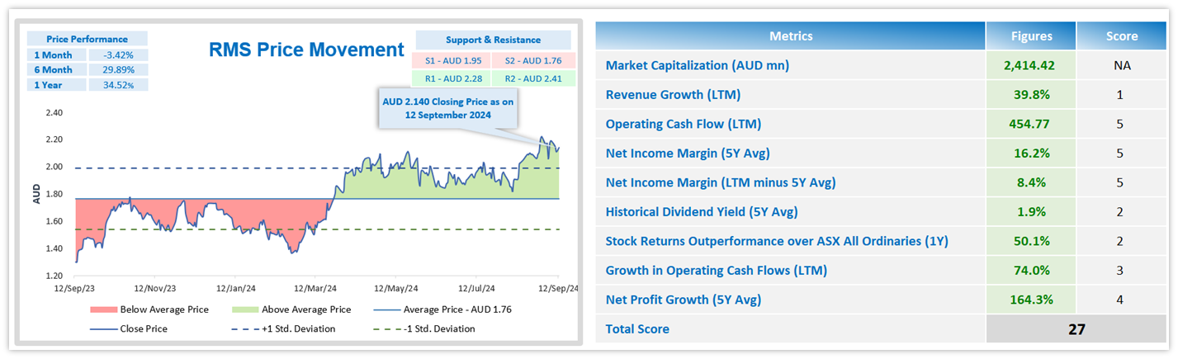Click the Score column header
The image size is (1178, 359).
click(x=1122, y=36)
